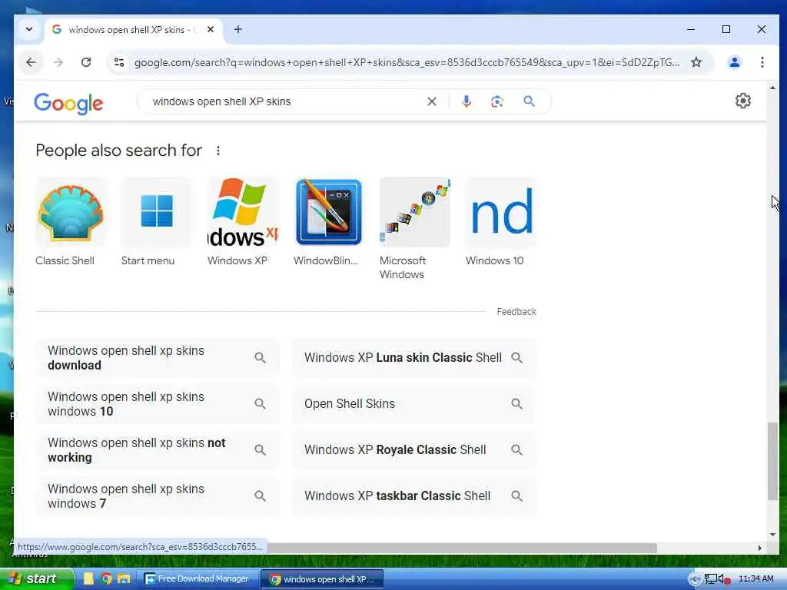Open the folder icon in quick launch

pos(124,579)
